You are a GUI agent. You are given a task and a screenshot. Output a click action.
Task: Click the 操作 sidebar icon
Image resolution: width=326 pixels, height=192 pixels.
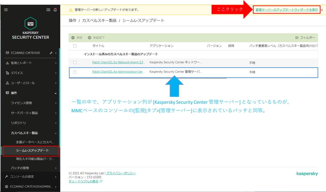7,93
